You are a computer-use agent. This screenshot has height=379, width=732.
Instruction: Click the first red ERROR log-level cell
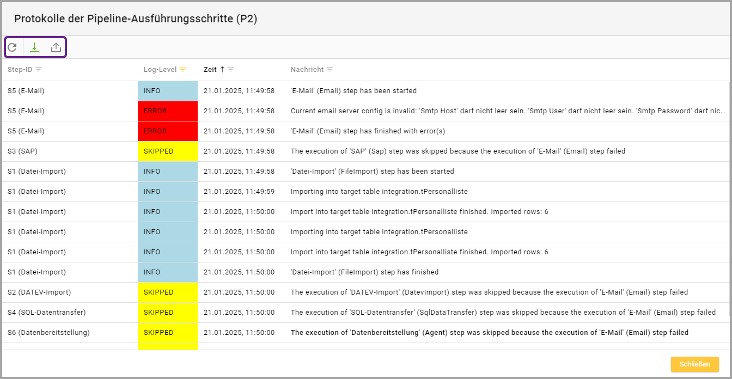coord(168,111)
